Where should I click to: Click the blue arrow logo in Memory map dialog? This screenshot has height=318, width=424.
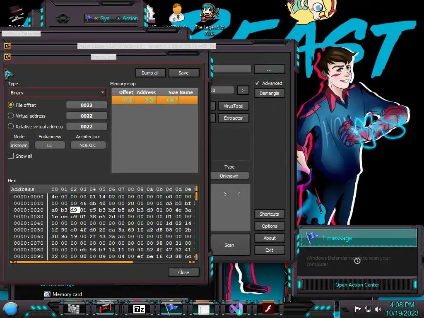pos(9,75)
